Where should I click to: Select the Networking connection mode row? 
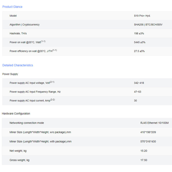[x=87, y=123]
